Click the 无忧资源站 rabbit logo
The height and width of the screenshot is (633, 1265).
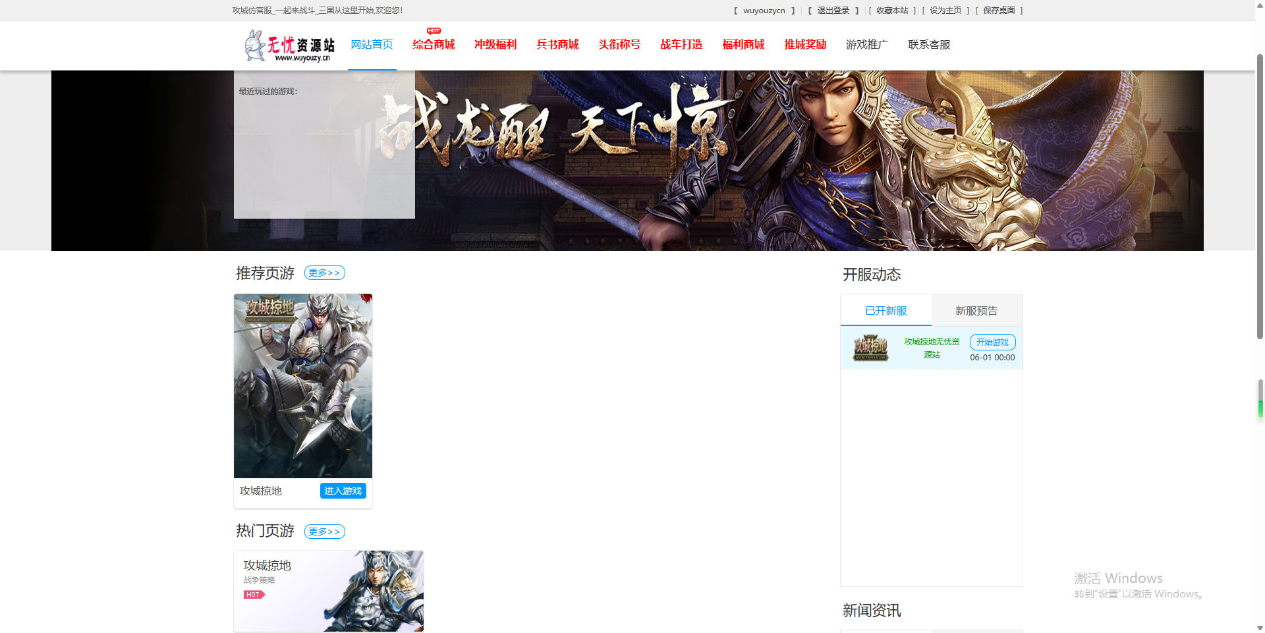coord(289,45)
